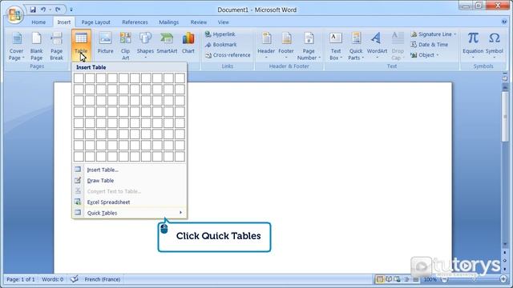
Task: Click the 100% zoom level
Action: [430, 279]
